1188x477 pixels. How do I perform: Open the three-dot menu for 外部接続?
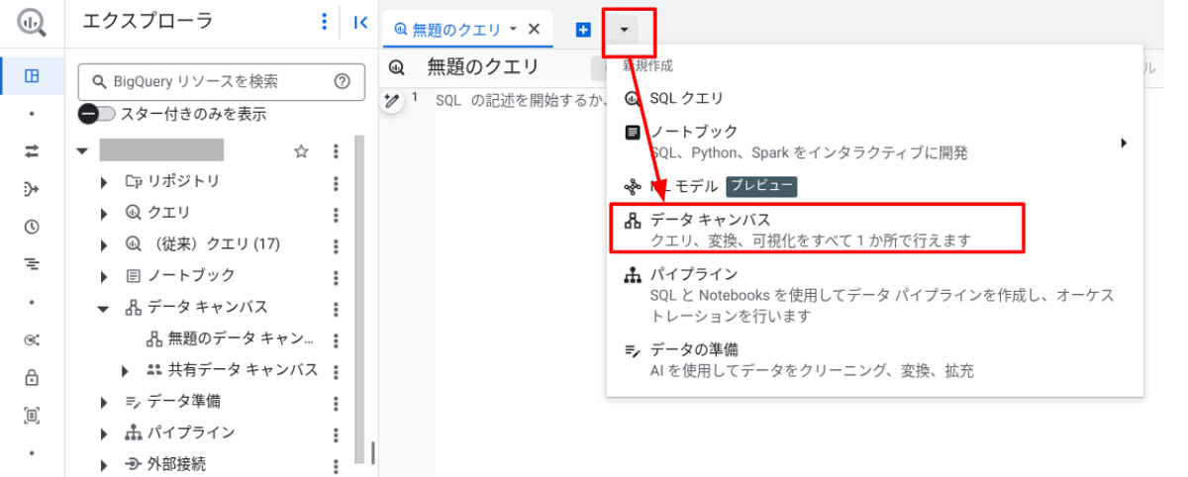336,464
